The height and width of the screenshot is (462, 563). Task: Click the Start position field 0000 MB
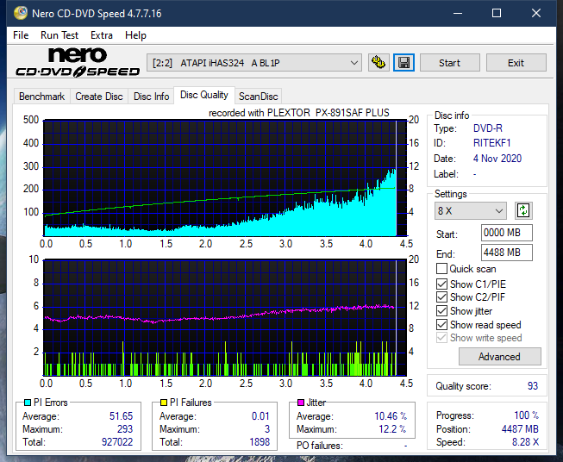tap(507, 233)
